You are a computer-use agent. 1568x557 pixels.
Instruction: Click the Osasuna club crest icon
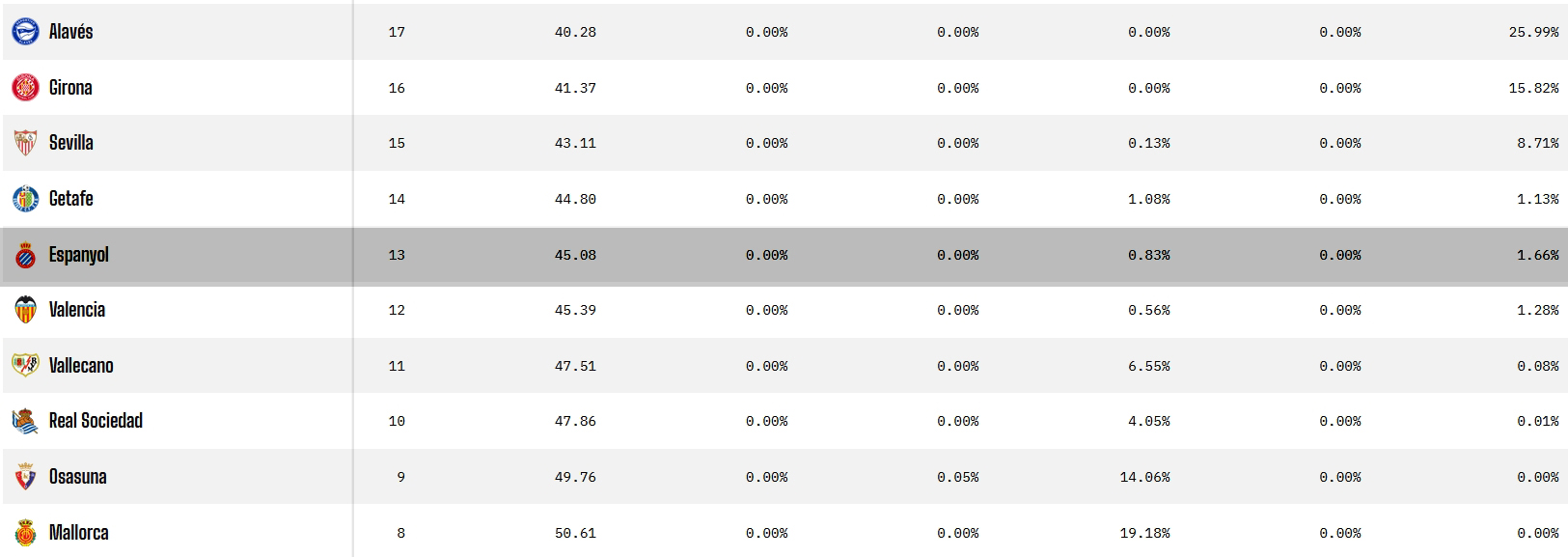(24, 477)
